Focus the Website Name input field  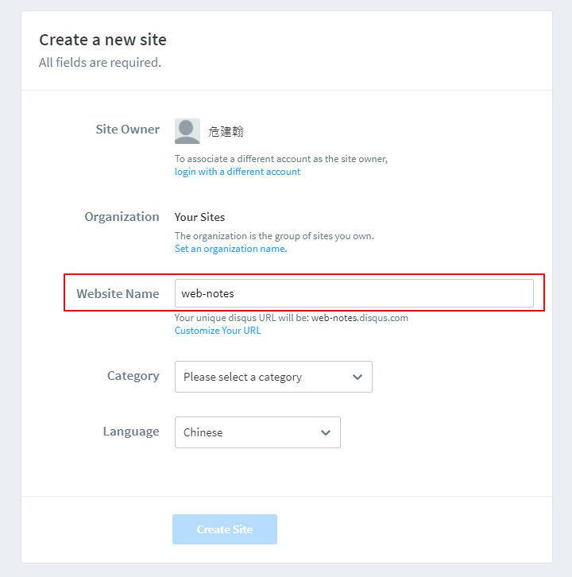point(354,293)
